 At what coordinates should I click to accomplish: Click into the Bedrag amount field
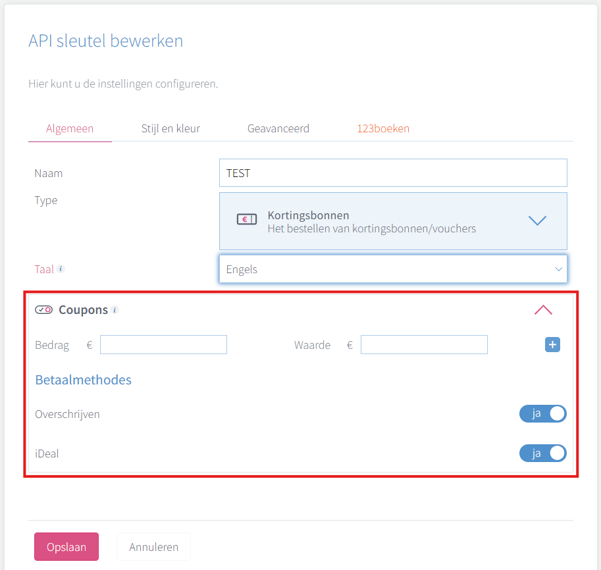163,345
